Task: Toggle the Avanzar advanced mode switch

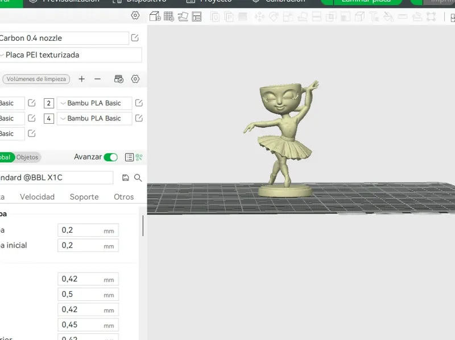Action: coord(110,157)
